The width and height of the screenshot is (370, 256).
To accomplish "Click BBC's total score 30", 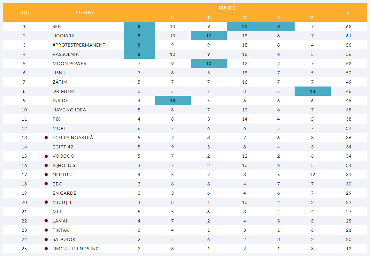I will click(x=349, y=184).
